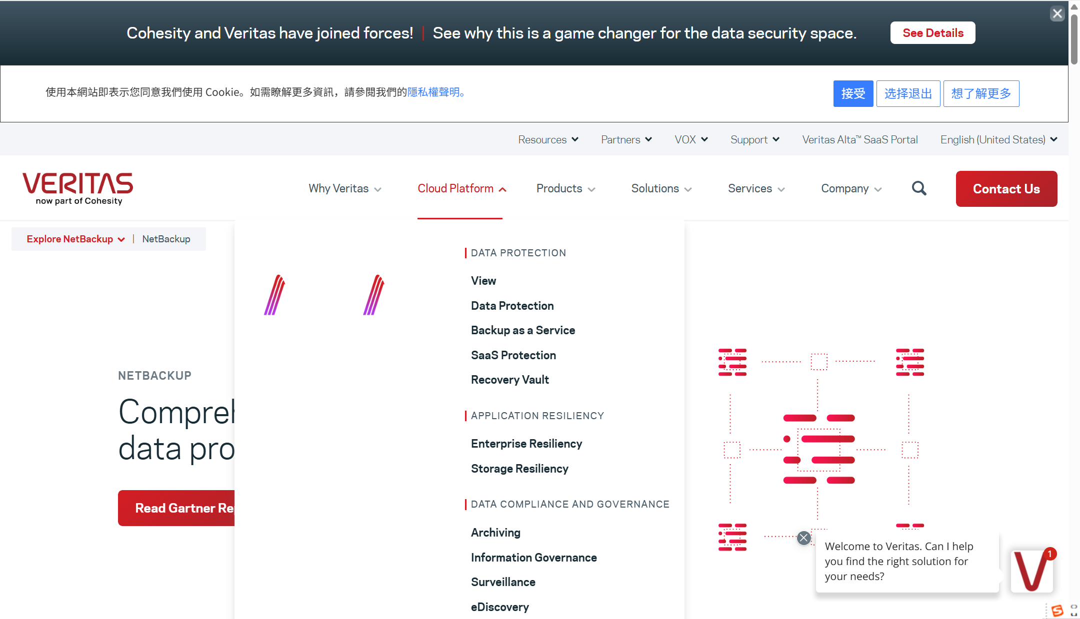Open the Veritas chatbot V icon
The height and width of the screenshot is (619, 1080).
pyautogui.click(x=1031, y=571)
